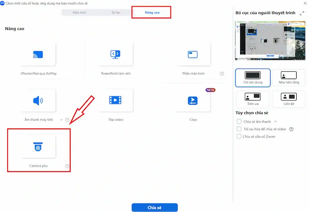Click help icon beside Camera phụ
The width and height of the screenshot is (309, 212).
pyautogui.click(x=67, y=166)
